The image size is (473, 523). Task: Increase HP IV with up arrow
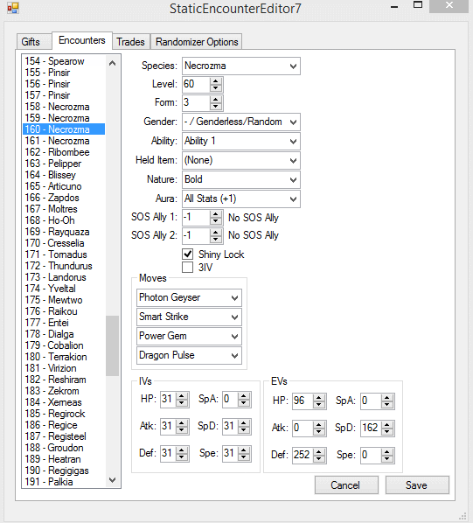[x=182, y=396]
